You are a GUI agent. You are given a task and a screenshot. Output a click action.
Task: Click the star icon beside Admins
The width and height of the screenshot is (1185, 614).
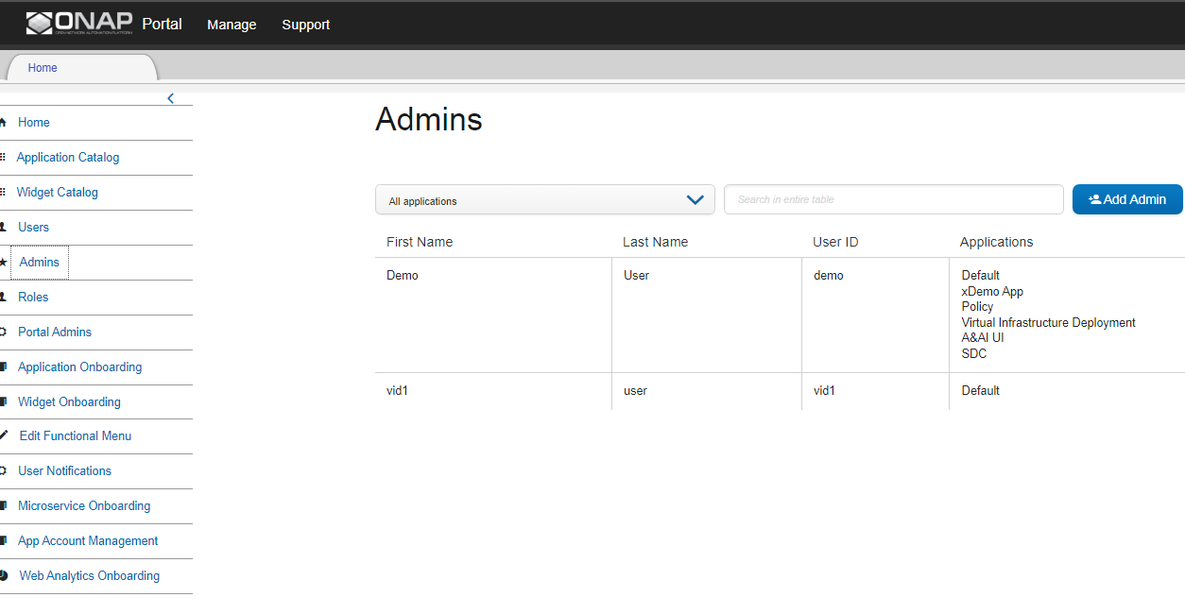3,262
